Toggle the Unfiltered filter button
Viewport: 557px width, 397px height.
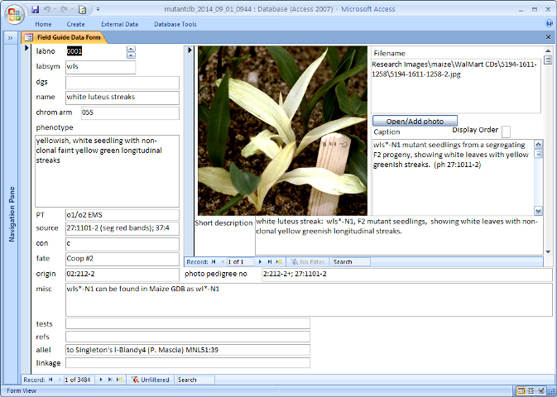151,380
